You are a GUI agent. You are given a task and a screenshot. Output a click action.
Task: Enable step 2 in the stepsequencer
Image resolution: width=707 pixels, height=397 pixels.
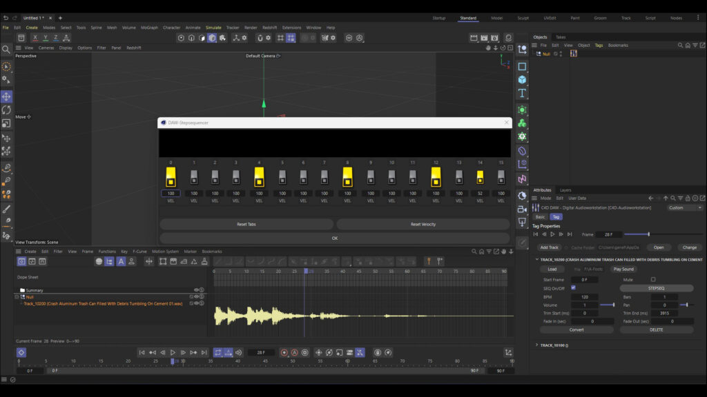coord(215,177)
